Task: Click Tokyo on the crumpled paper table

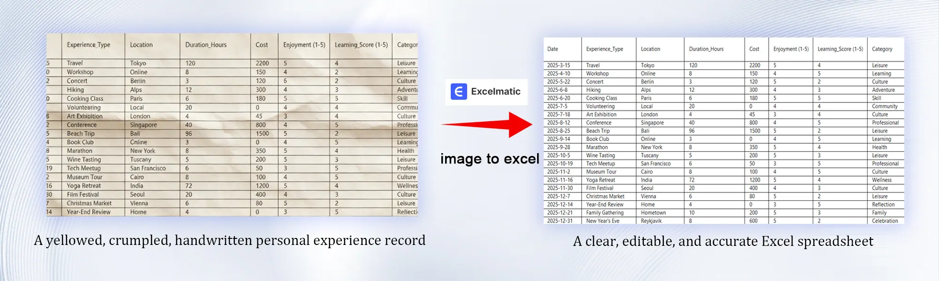Action: pyautogui.click(x=138, y=63)
